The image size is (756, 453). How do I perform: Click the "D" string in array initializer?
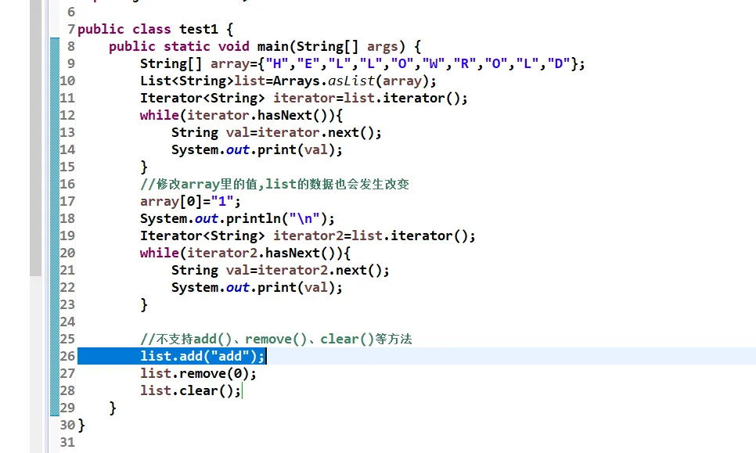559,63
